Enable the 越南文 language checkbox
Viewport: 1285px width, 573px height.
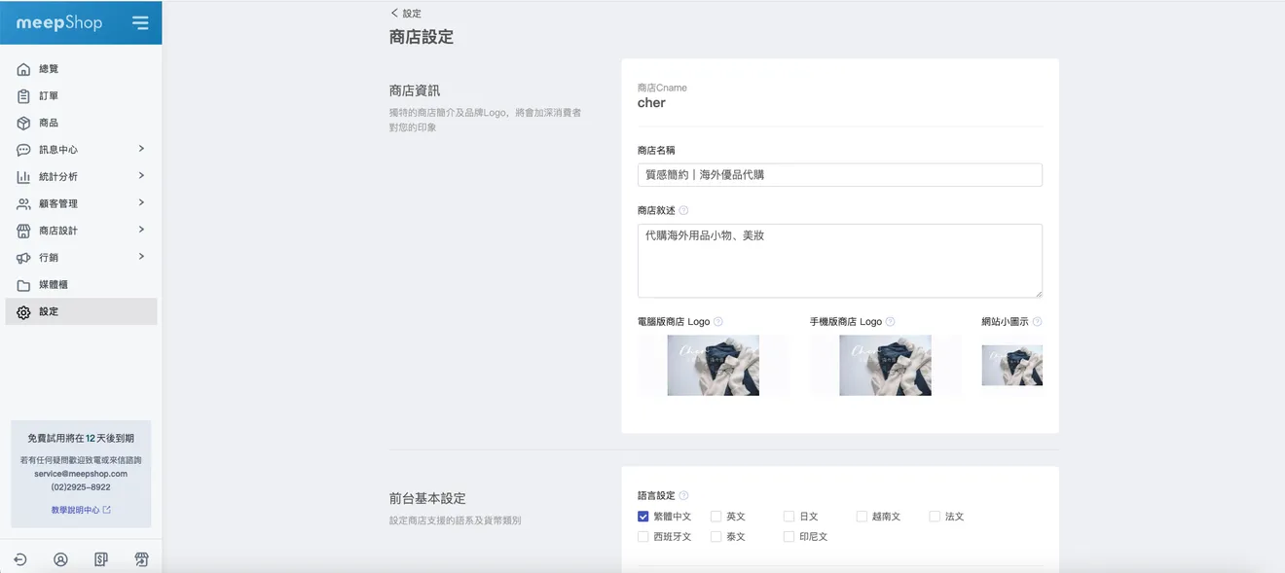862,517
